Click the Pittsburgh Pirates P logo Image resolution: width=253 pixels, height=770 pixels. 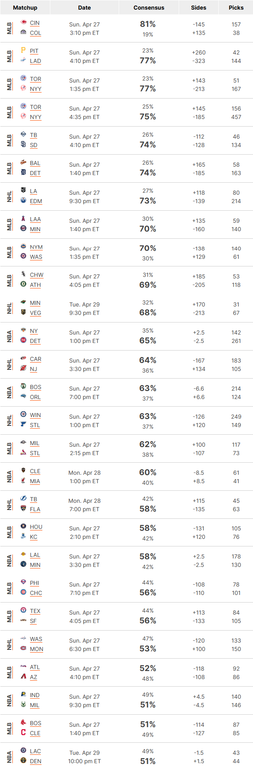coord(23,50)
